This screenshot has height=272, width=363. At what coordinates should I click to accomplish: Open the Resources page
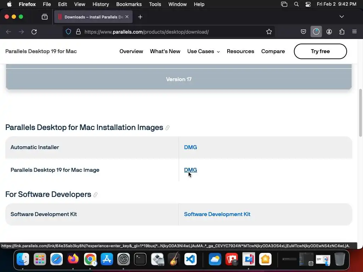[240, 51]
